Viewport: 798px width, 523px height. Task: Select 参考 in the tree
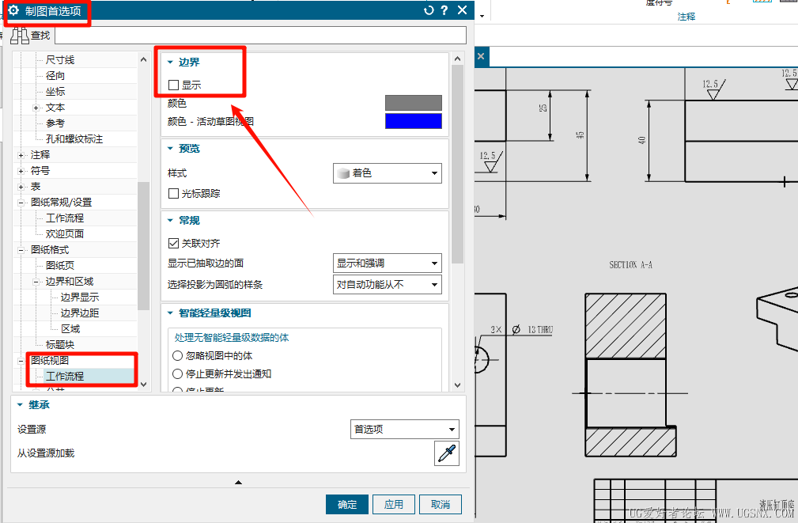[x=55, y=123]
